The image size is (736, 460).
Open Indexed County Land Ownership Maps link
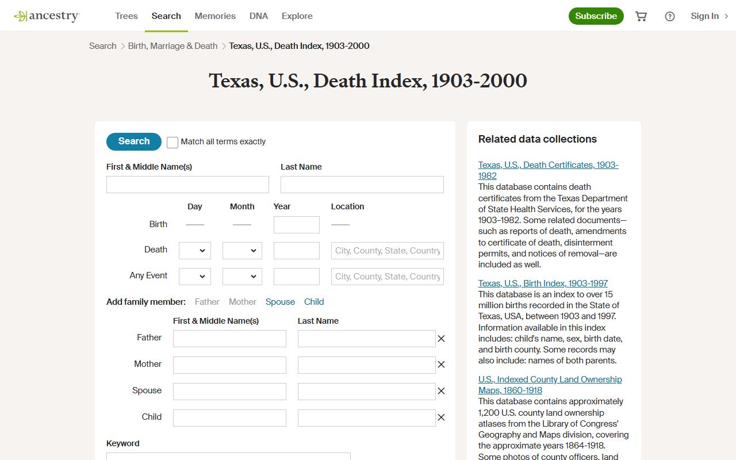(x=550, y=385)
